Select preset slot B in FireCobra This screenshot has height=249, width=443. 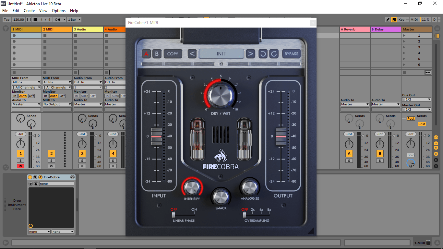157,54
